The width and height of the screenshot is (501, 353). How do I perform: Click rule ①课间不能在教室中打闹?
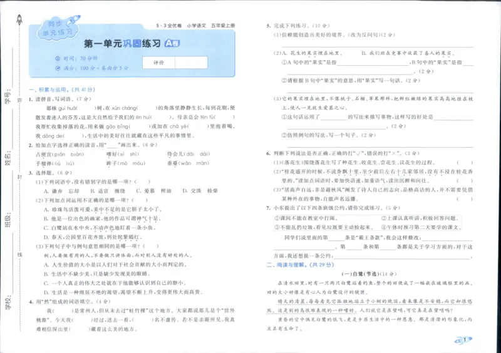pos(306,218)
